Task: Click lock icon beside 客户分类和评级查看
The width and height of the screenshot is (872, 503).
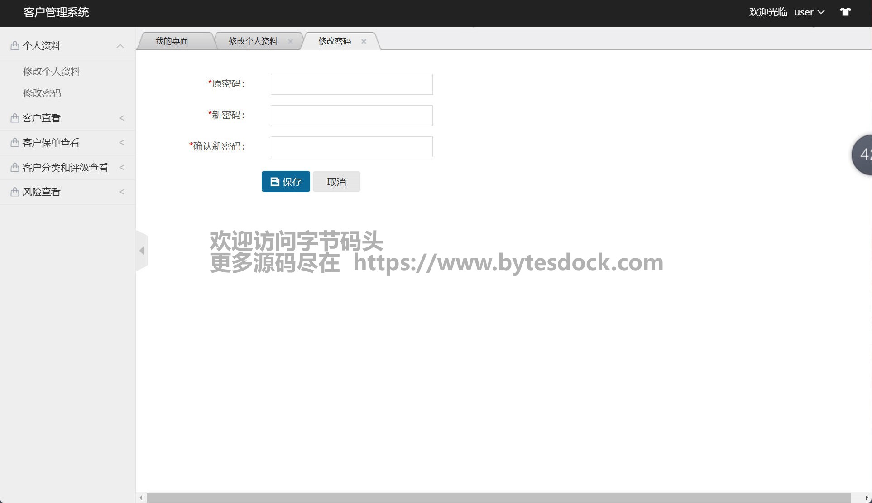Action: click(x=14, y=167)
